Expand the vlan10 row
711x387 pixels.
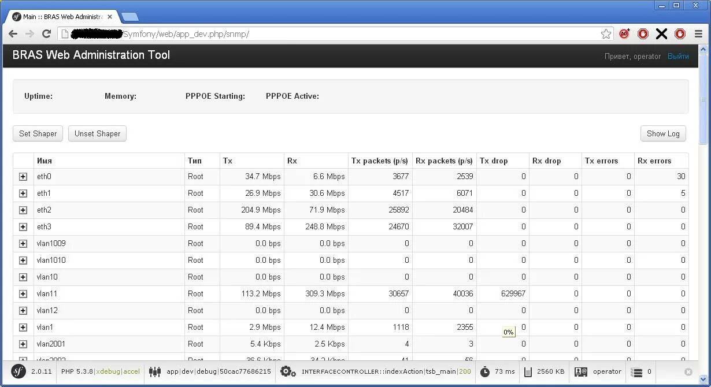[23, 277]
